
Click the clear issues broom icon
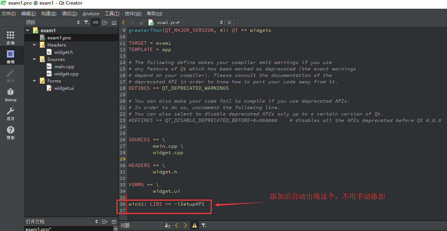[167, 225]
